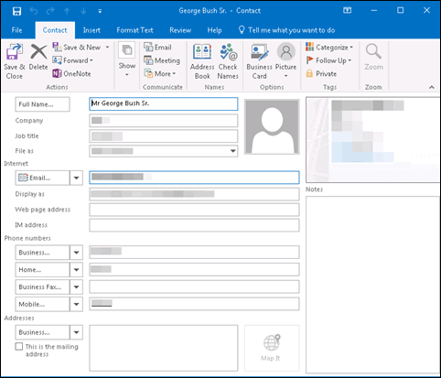This screenshot has width=441, height=378.
Task: Edit the Business Card
Action: coord(259,61)
